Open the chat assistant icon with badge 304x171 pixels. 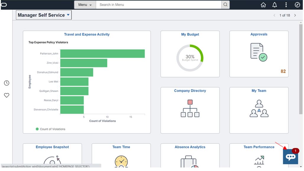tap(290, 157)
